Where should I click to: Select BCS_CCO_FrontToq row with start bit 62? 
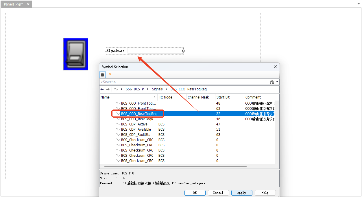click(x=187, y=109)
